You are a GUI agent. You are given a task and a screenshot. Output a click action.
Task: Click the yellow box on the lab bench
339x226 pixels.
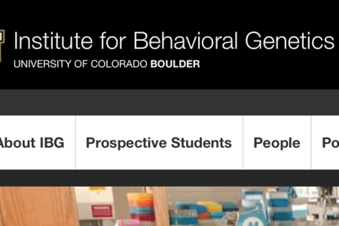[210, 207]
